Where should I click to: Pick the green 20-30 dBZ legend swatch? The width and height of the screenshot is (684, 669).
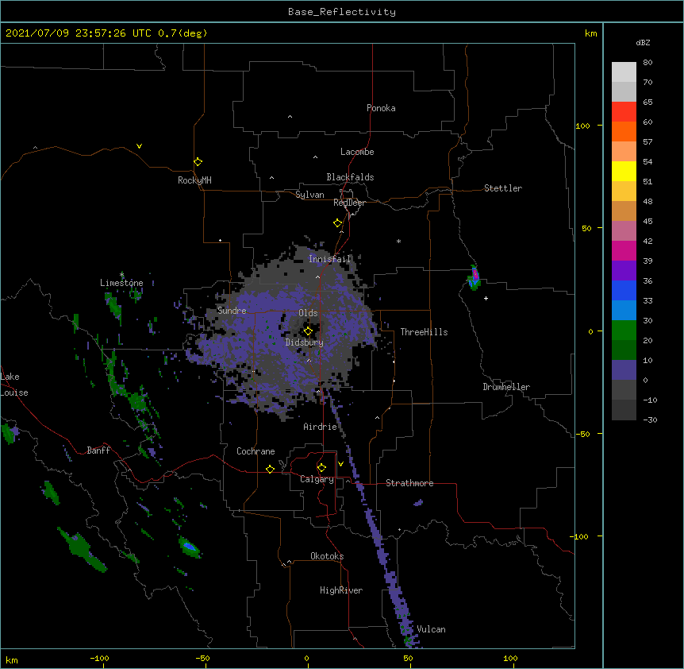click(624, 331)
